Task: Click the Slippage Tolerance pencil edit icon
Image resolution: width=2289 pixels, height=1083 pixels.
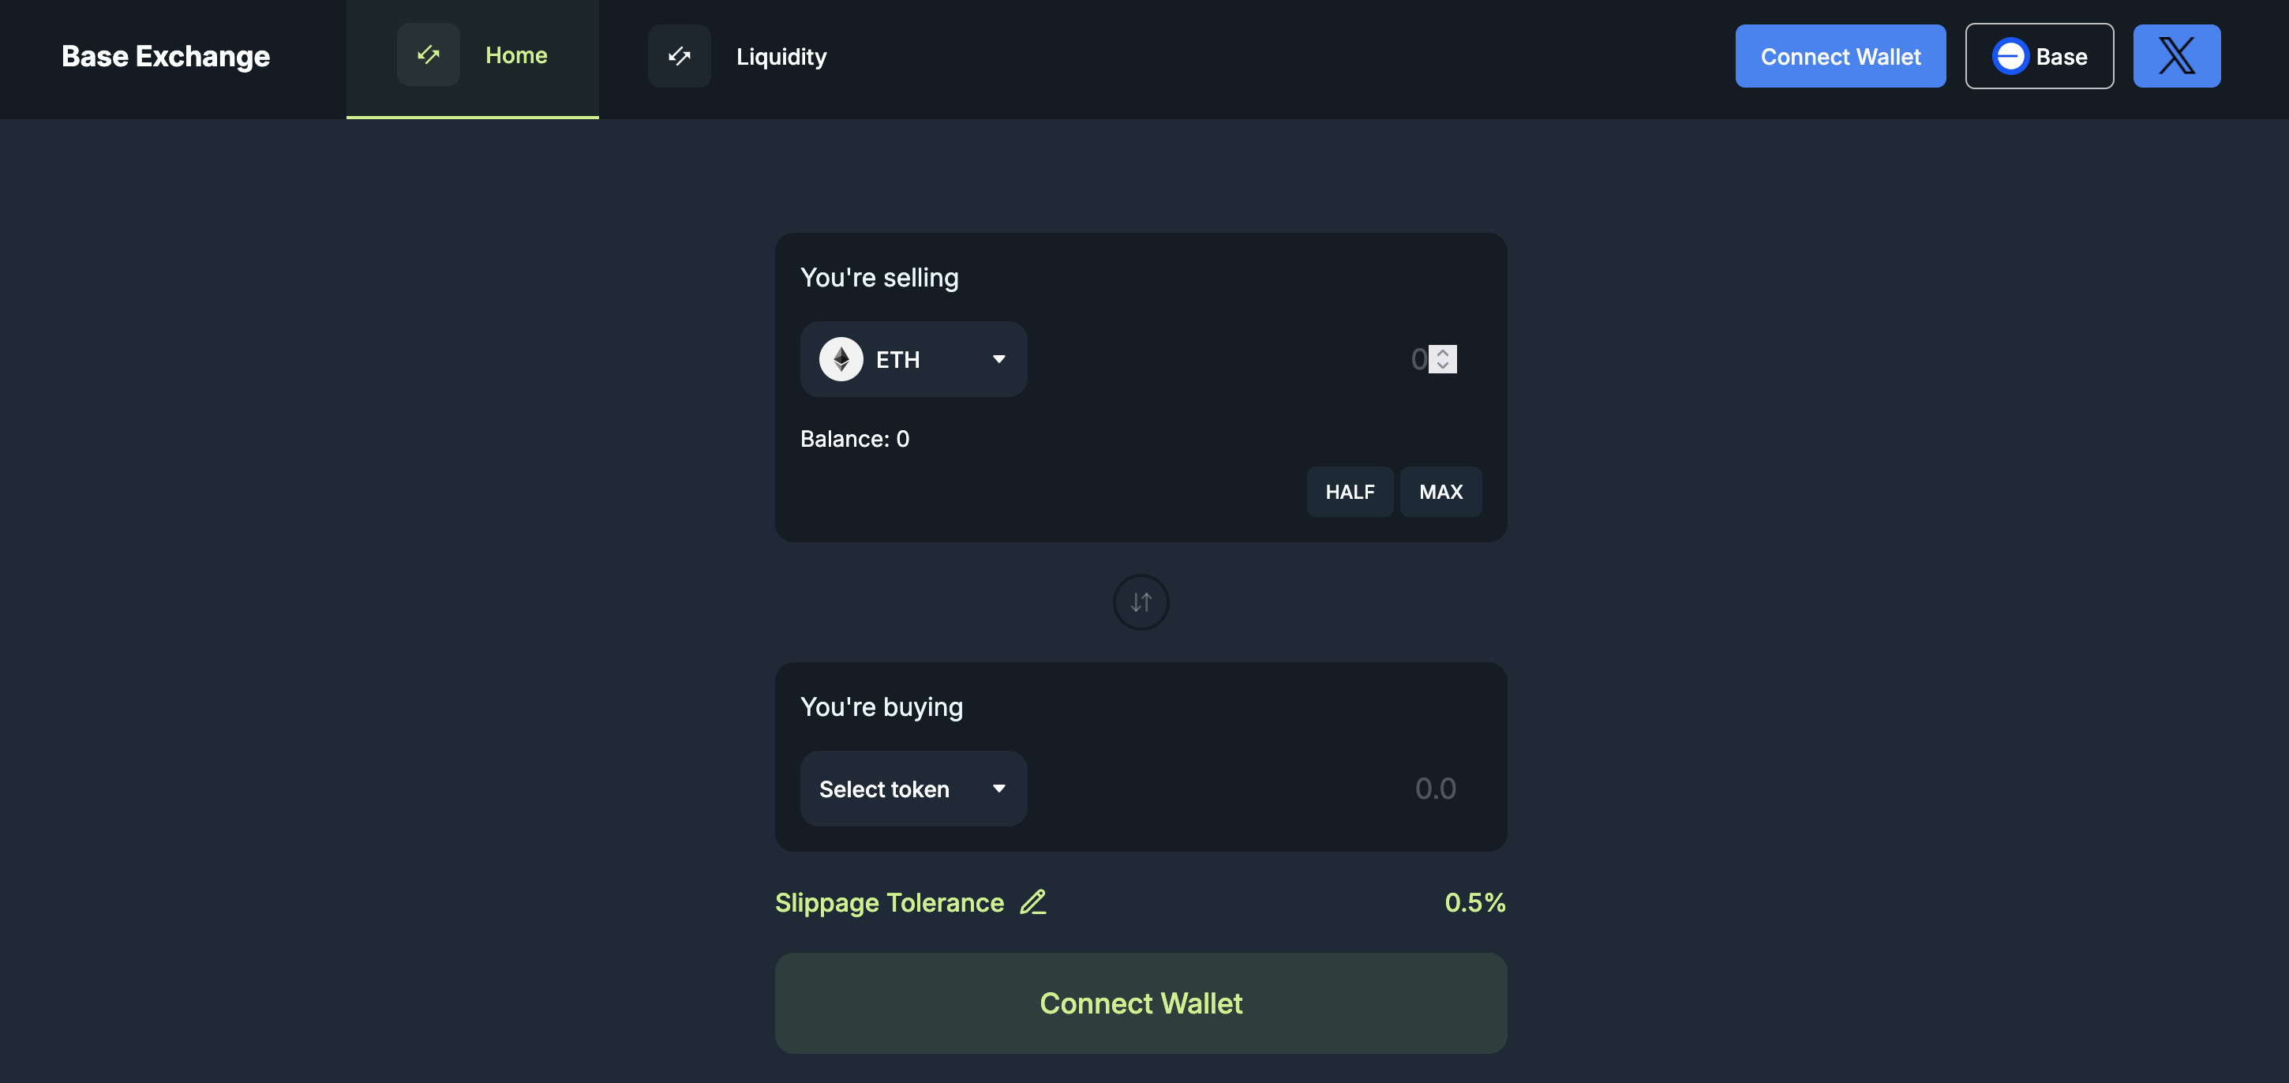Action: coord(1032,903)
